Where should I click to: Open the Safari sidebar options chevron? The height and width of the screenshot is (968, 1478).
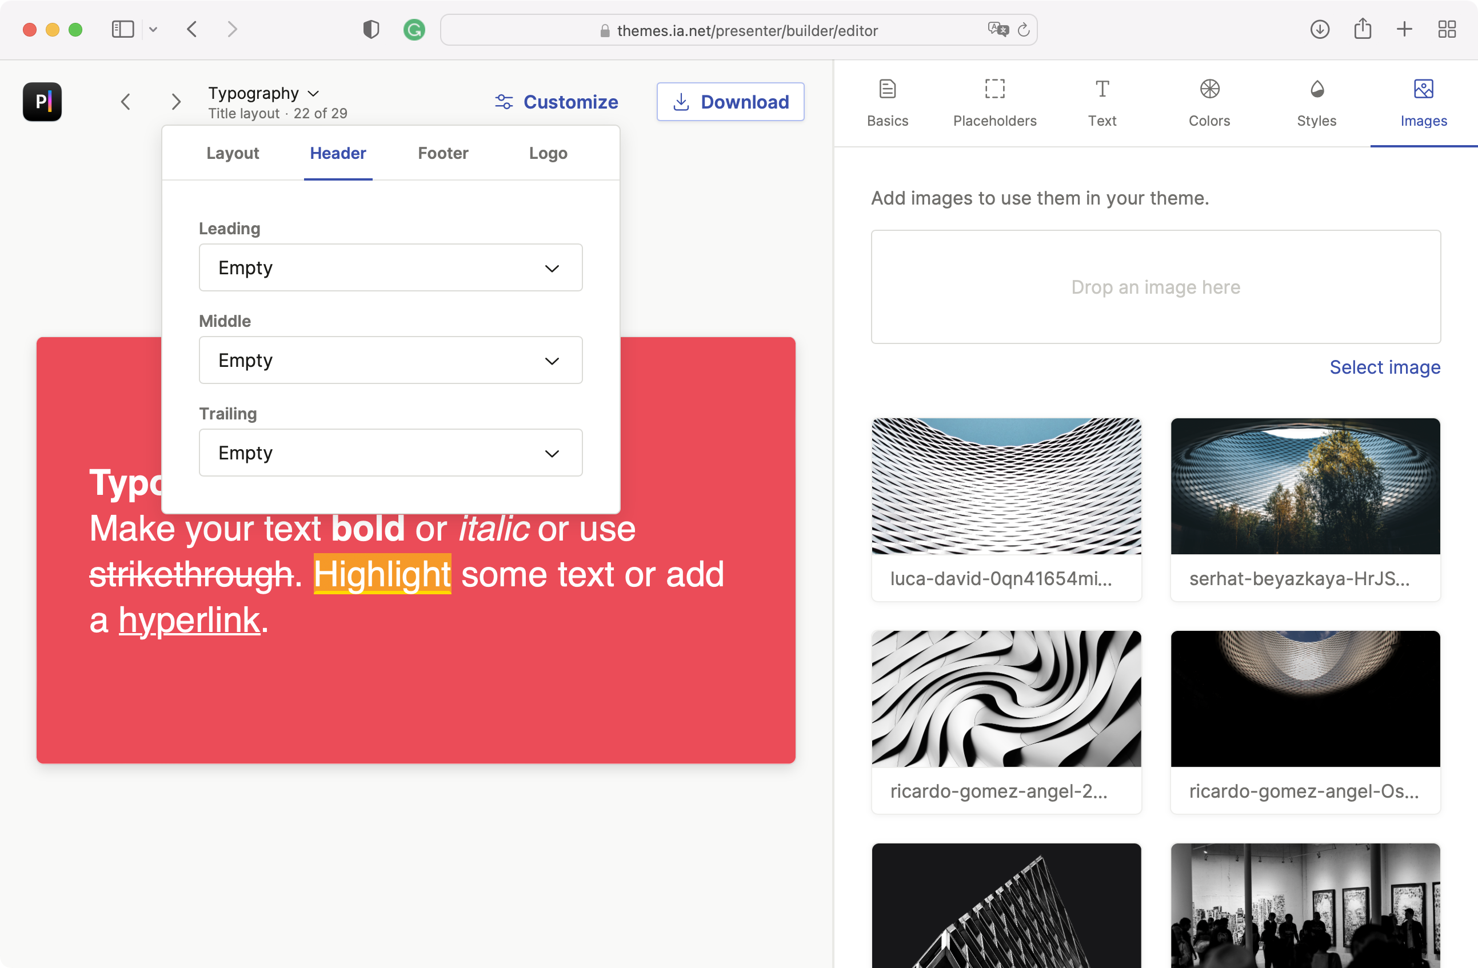(x=153, y=29)
